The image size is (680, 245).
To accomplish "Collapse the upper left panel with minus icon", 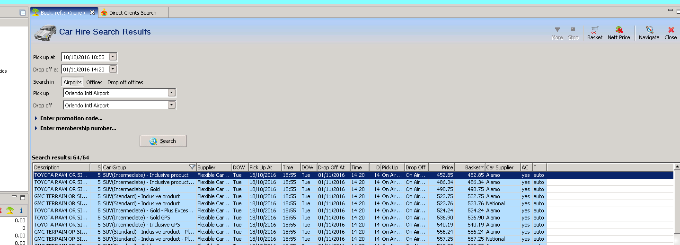I will [x=23, y=13].
